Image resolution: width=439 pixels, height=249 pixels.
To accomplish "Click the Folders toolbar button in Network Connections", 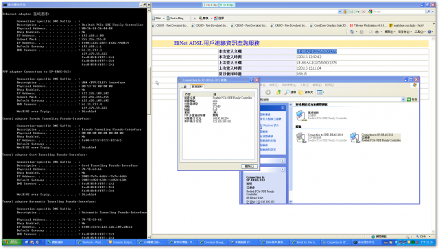I will pos(306,92).
